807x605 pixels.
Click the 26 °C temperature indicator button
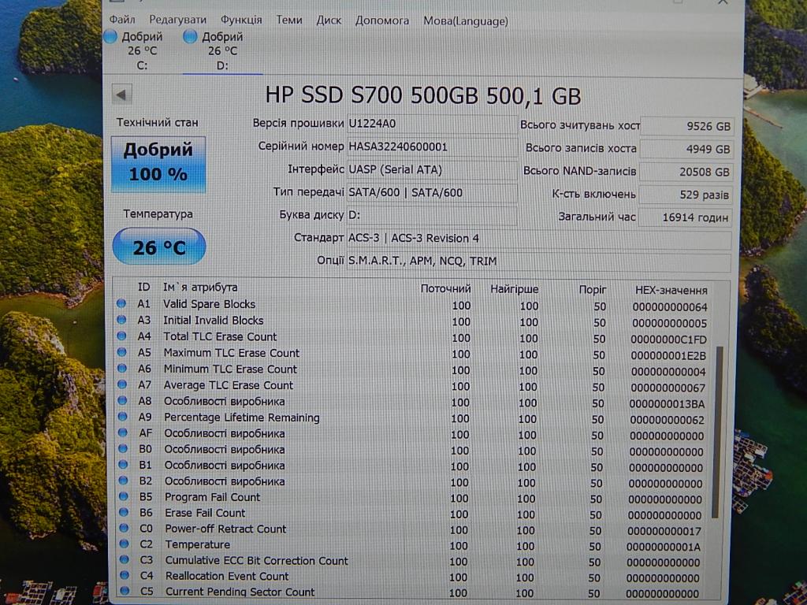[x=159, y=247]
